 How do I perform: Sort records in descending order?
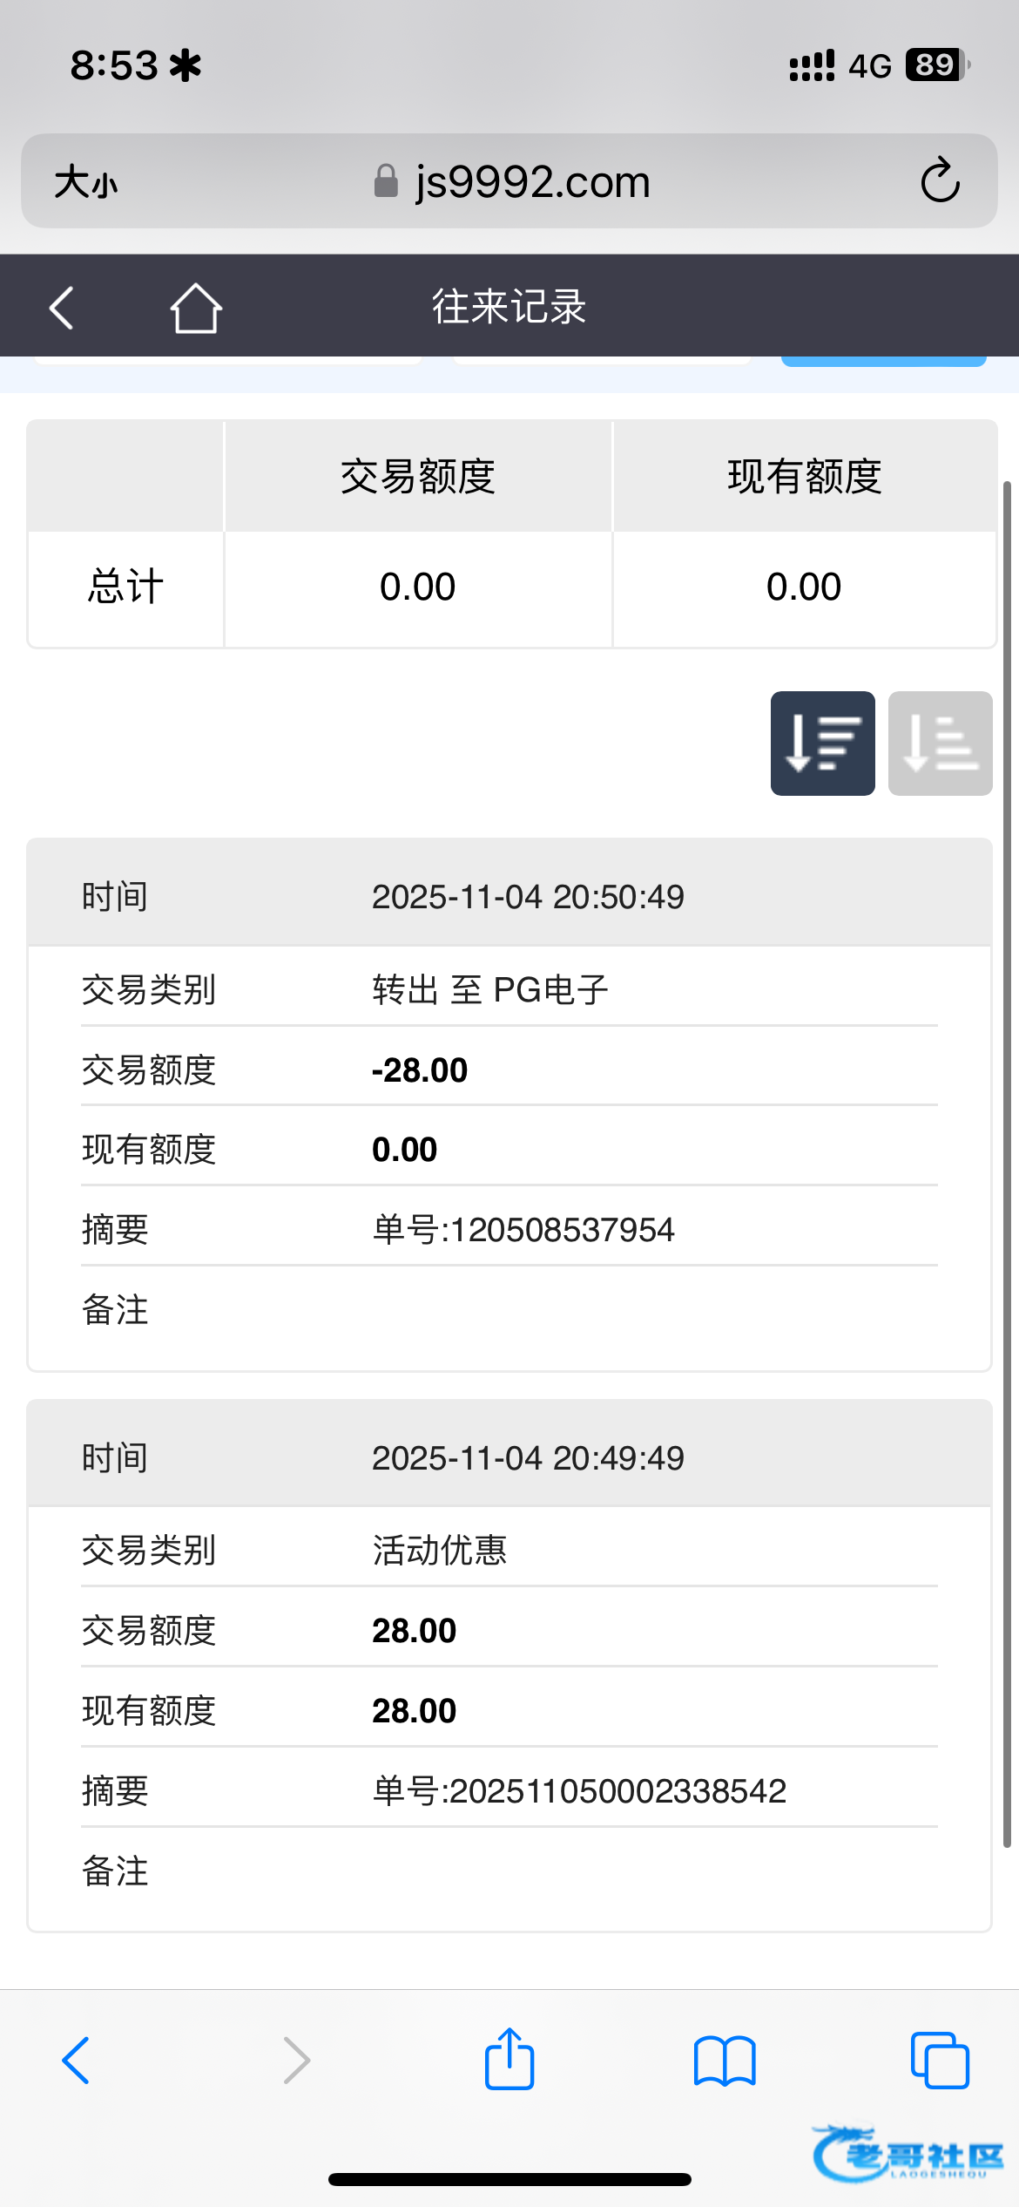pos(822,744)
